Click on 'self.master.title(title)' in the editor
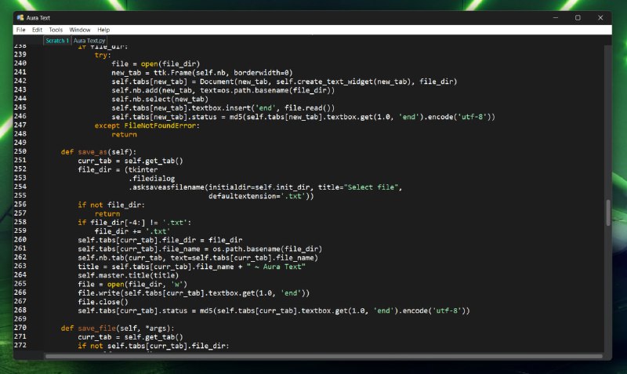 click(x=121, y=275)
